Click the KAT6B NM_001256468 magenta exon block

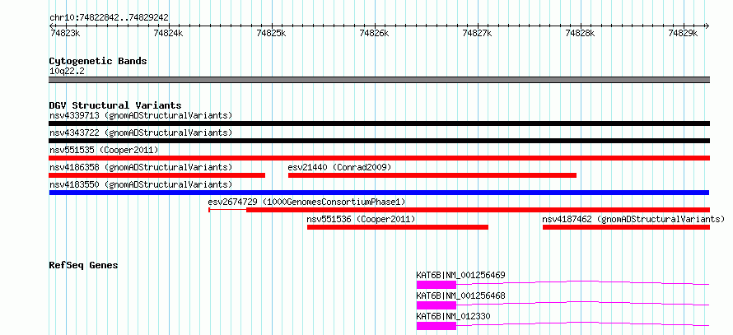click(x=437, y=305)
